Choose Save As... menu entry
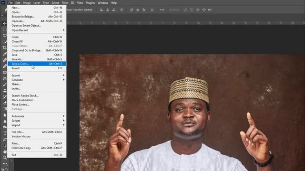 [x=37, y=59]
